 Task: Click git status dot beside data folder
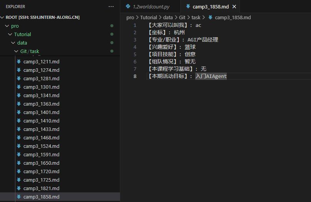(112, 43)
